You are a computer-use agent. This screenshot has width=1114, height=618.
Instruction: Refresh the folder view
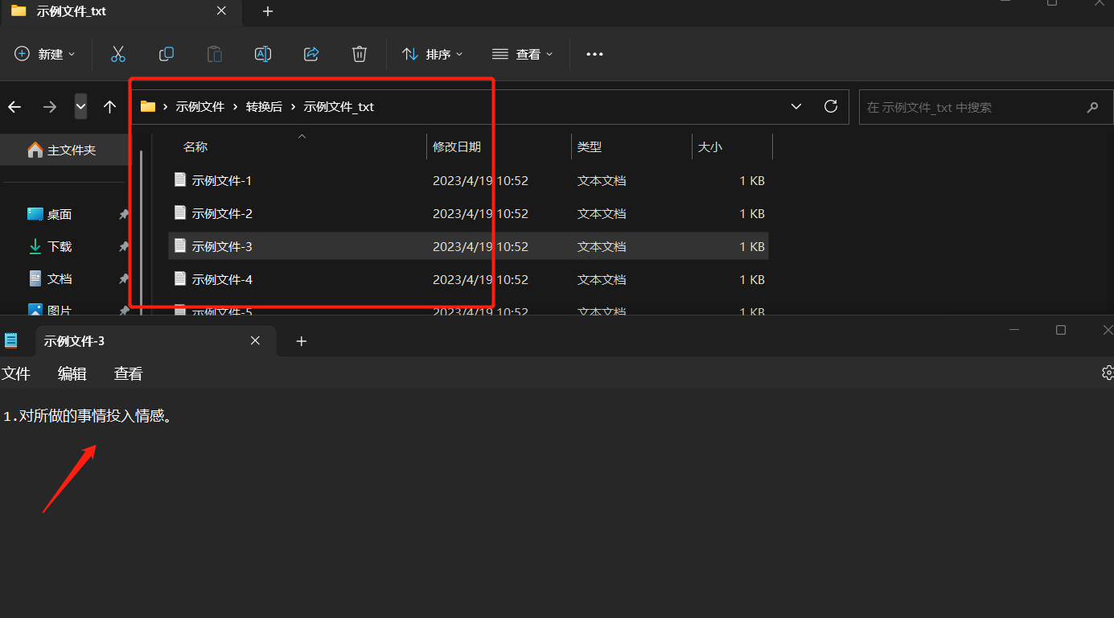pos(830,106)
